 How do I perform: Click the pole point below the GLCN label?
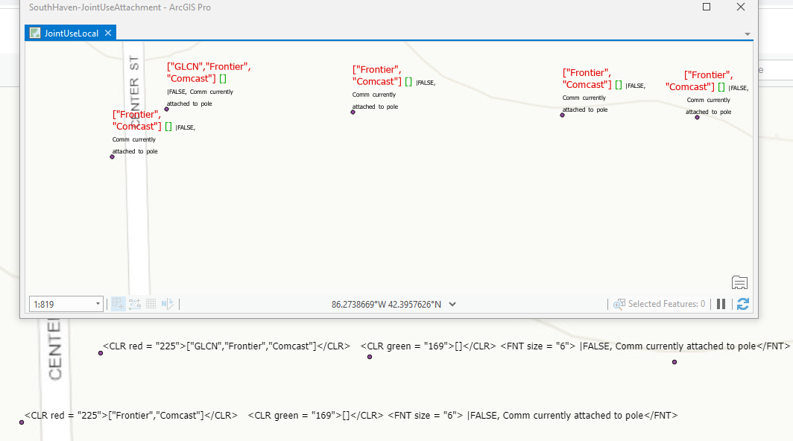pyautogui.click(x=166, y=110)
